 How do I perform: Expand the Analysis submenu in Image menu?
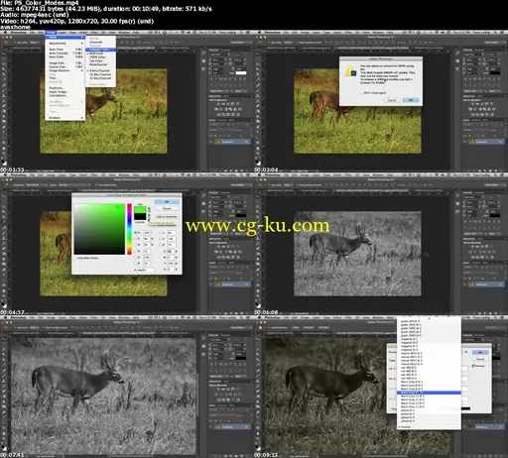tap(64, 118)
